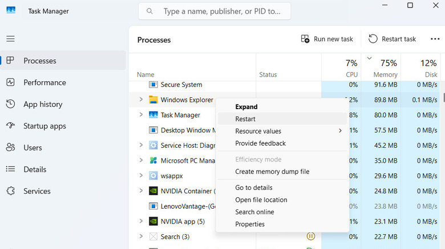Select Create memory dump file
445x249 pixels.
point(272,172)
